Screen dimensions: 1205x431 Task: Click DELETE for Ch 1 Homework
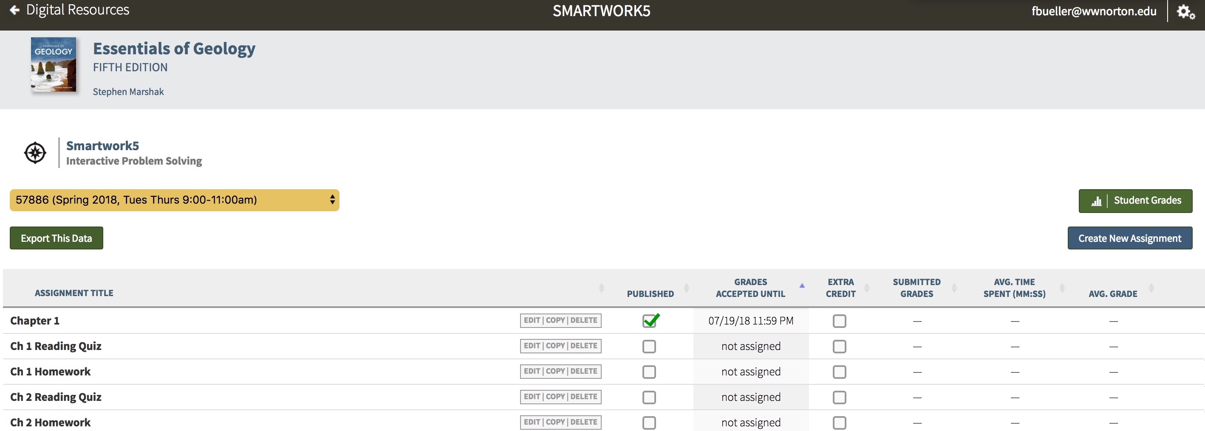pos(584,371)
